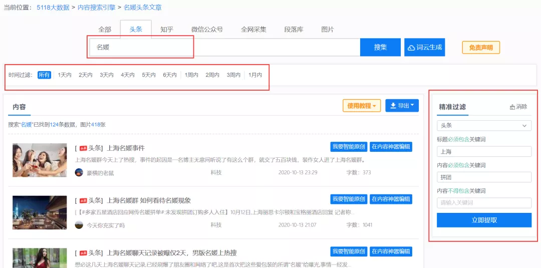Open thumbnail of 上海名媛事件 article

point(40,160)
